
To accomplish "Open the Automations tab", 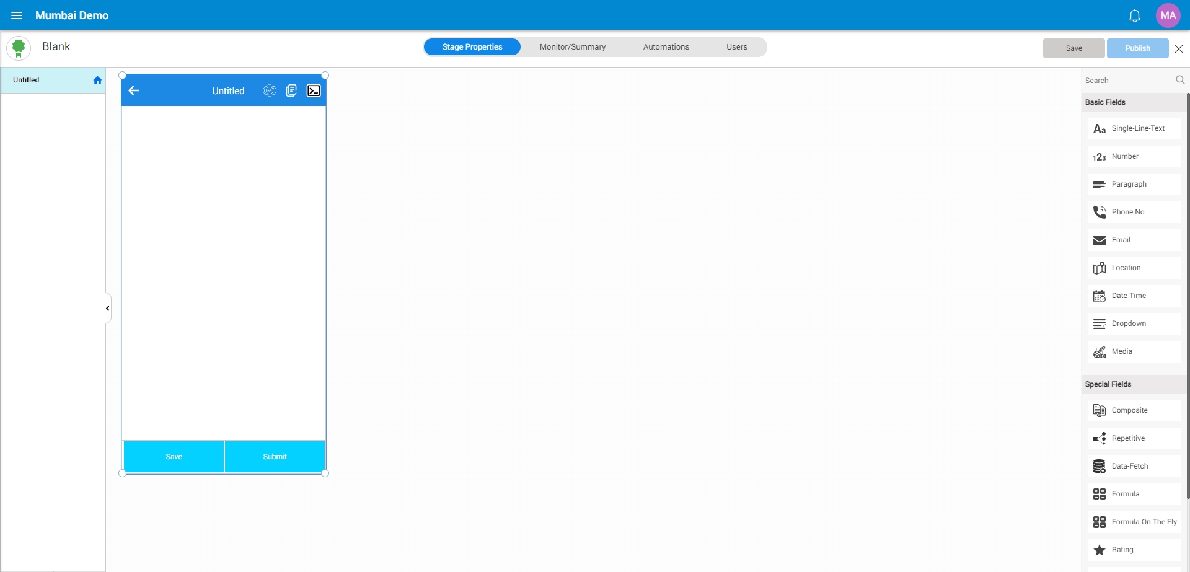I will (x=666, y=47).
